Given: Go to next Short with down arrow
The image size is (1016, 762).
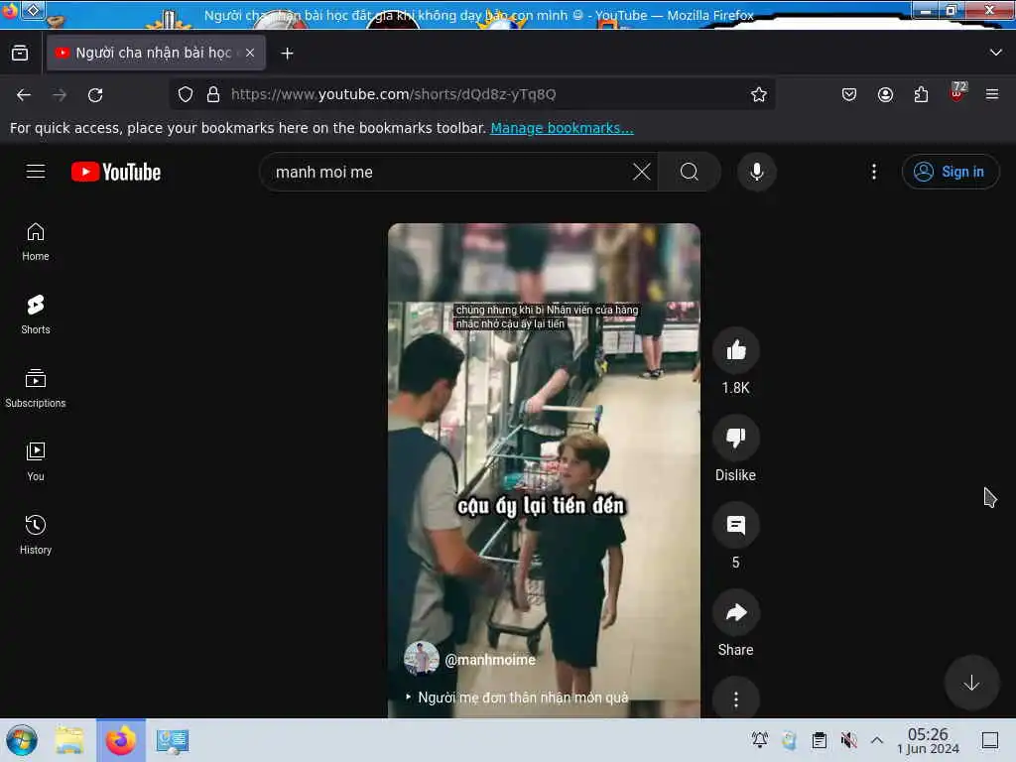Looking at the screenshot, I should pyautogui.click(x=970, y=683).
